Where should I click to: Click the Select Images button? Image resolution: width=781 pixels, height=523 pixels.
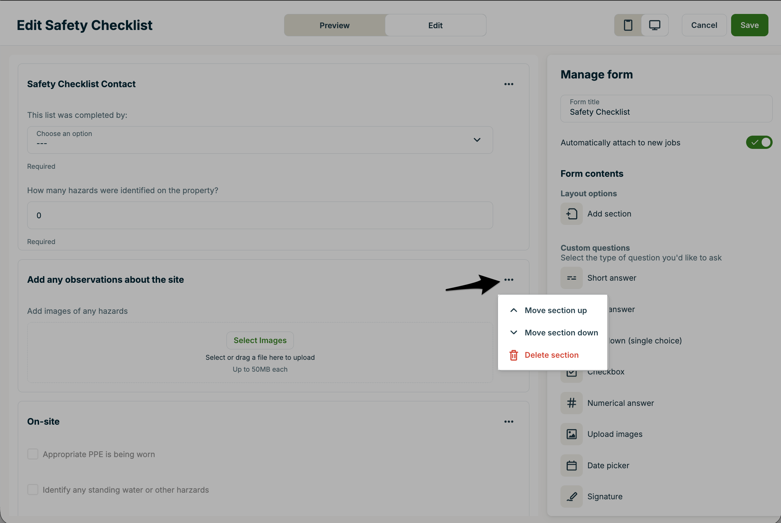pyautogui.click(x=260, y=340)
